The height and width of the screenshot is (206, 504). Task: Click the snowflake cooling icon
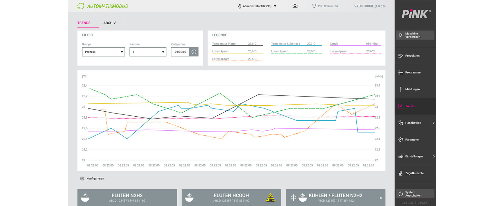point(293,198)
